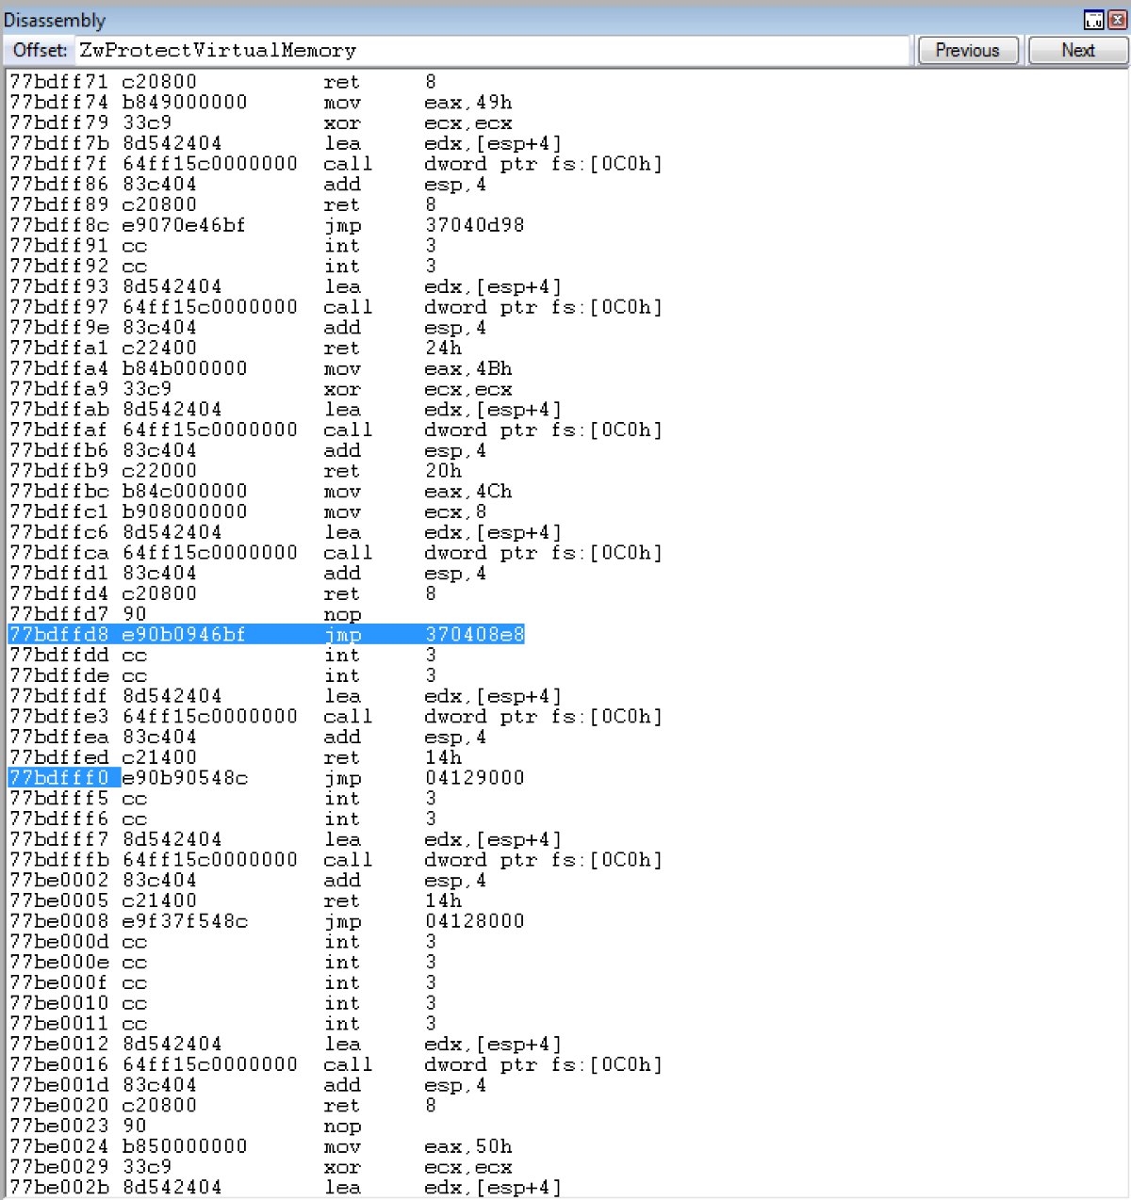The image size is (1131, 1200).
Task: Select the int 3 line at 77bdff91
Action: 222,246
